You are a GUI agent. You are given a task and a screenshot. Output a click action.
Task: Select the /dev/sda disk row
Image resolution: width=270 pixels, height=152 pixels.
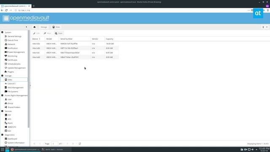[x=75, y=44]
